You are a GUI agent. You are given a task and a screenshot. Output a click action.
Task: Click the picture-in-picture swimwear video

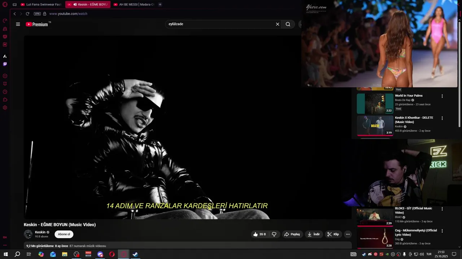(x=379, y=44)
